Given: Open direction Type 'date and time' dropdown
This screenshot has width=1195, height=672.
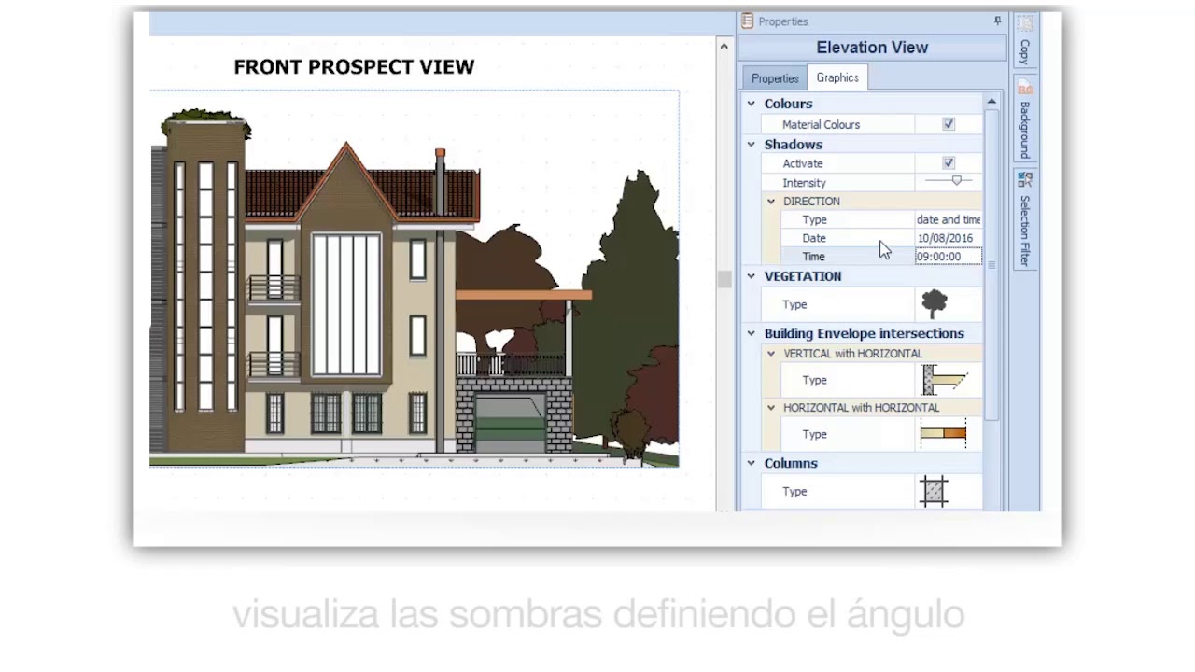Looking at the screenshot, I should coord(948,220).
